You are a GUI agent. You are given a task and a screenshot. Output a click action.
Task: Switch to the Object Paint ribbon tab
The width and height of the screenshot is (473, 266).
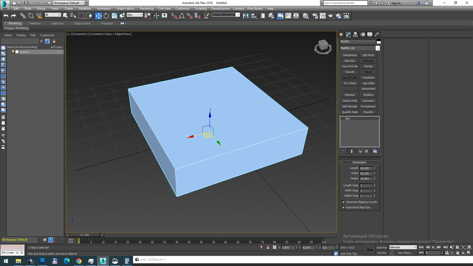click(82, 23)
